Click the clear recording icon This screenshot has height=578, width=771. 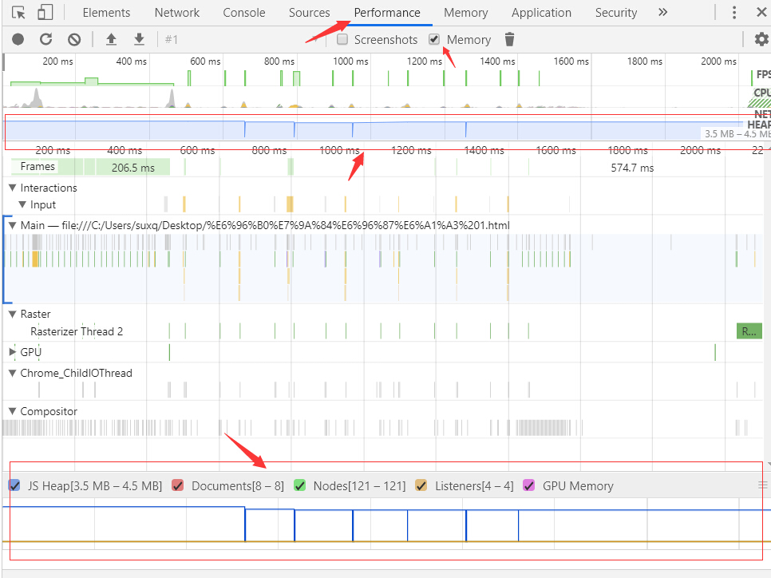coord(73,39)
